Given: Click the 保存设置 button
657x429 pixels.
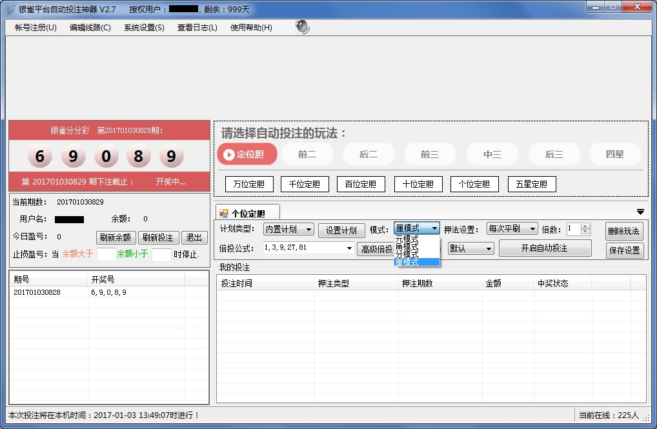Looking at the screenshot, I should click(x=623, y=250).
